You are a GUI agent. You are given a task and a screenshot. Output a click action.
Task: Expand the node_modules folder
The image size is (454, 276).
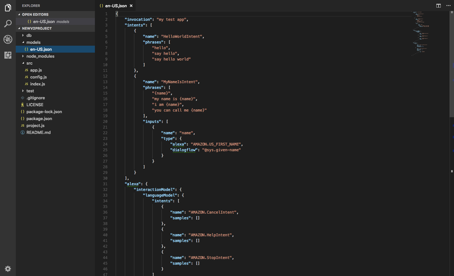click(x=40, y=56)
